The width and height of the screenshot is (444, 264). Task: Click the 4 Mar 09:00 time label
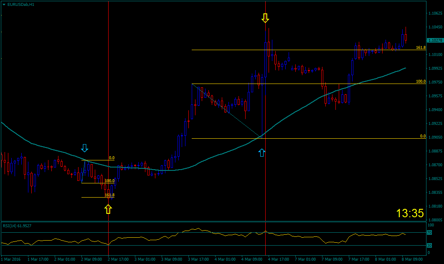pos(252,259)
